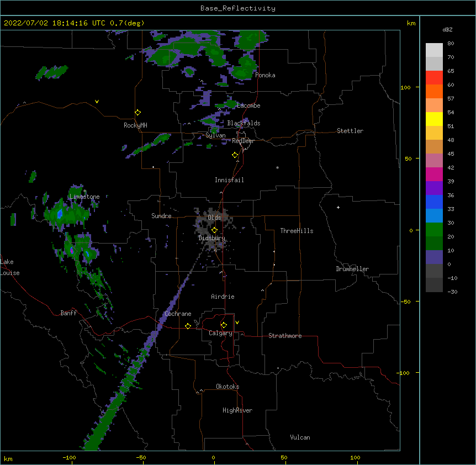The width and height of the screenshot is (476, 465).
Task: Click the orange swatch between 60 and 57 dBZ
Action: coord(434,91)
